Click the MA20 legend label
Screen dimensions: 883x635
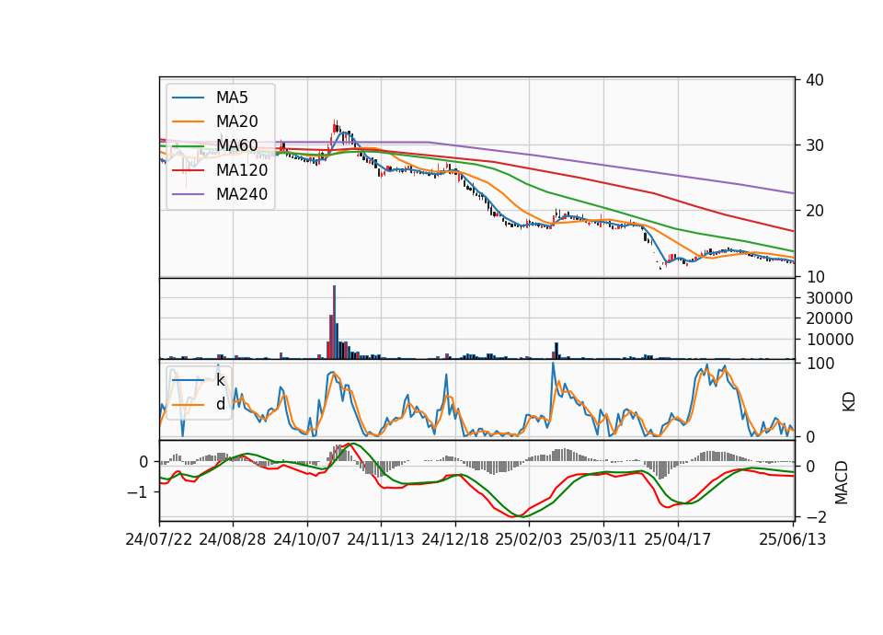coord(236,121)
